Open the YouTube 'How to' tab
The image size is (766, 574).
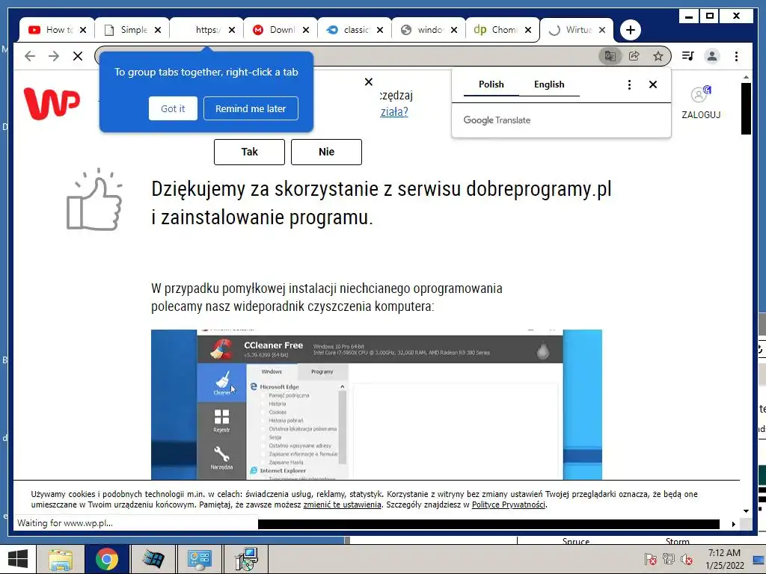(50, 30)
